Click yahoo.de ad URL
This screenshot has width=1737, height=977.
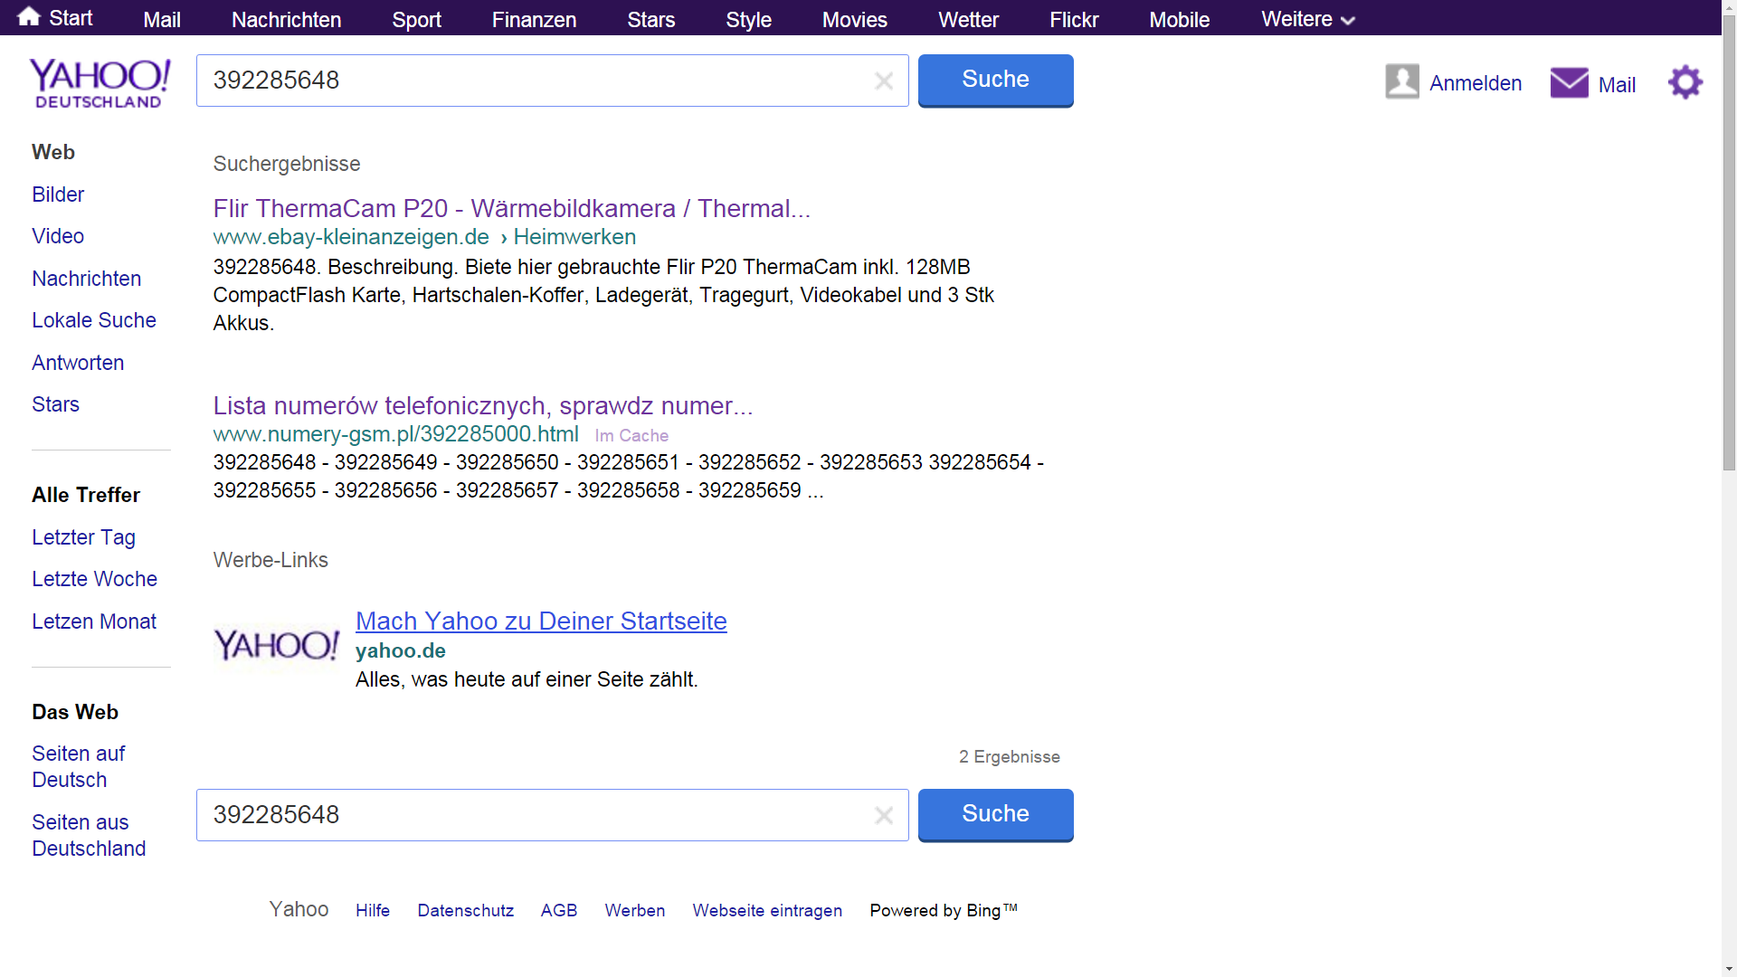click(x=401, y=650)
